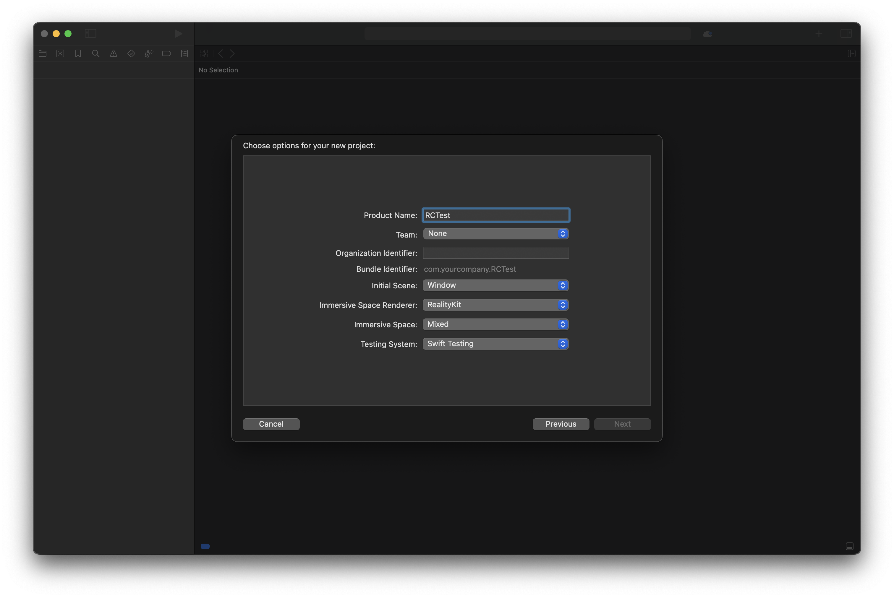This screenshot has height=598, width=894.
Task: Open the Debug navigator spray icon
Action: (x=149, y=54)
